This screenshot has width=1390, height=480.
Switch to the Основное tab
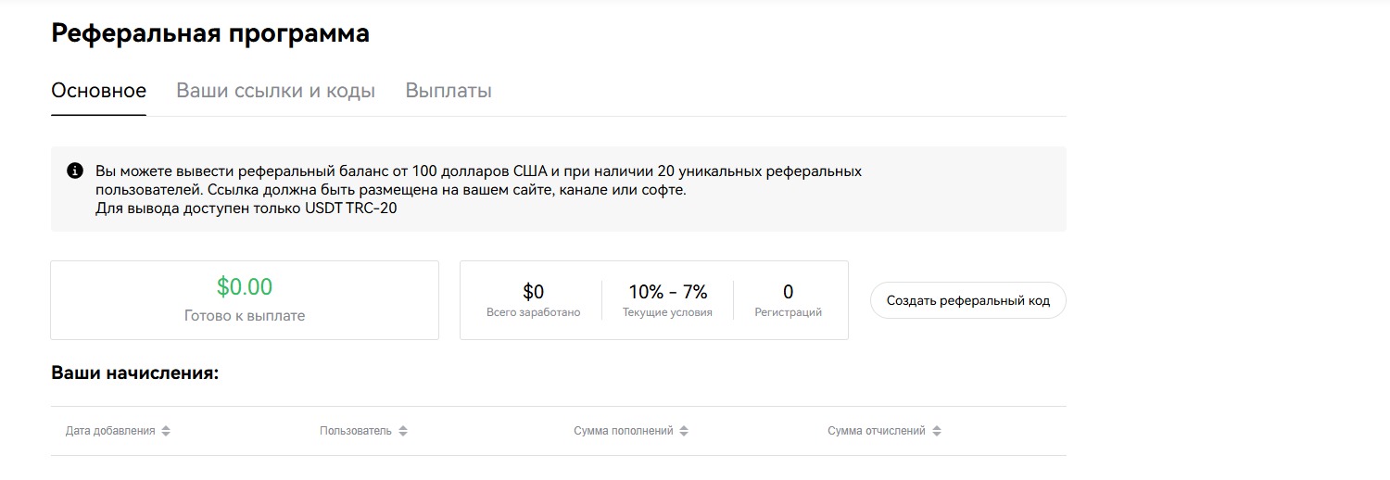coord(98,91)
